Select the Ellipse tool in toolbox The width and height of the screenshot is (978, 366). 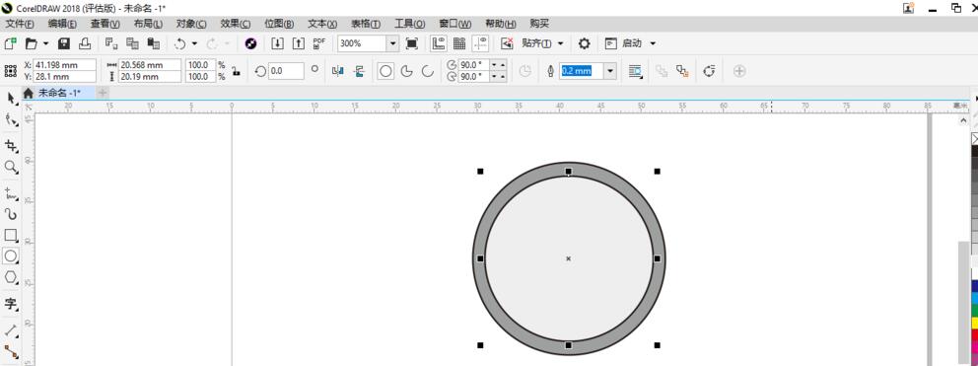coord(11,256)
